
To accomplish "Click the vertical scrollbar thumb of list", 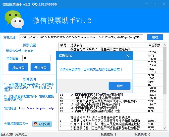I will (164, 71).
